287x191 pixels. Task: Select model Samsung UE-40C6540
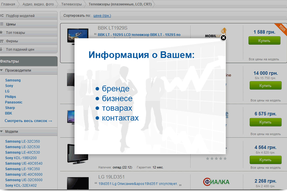[24, 164]
